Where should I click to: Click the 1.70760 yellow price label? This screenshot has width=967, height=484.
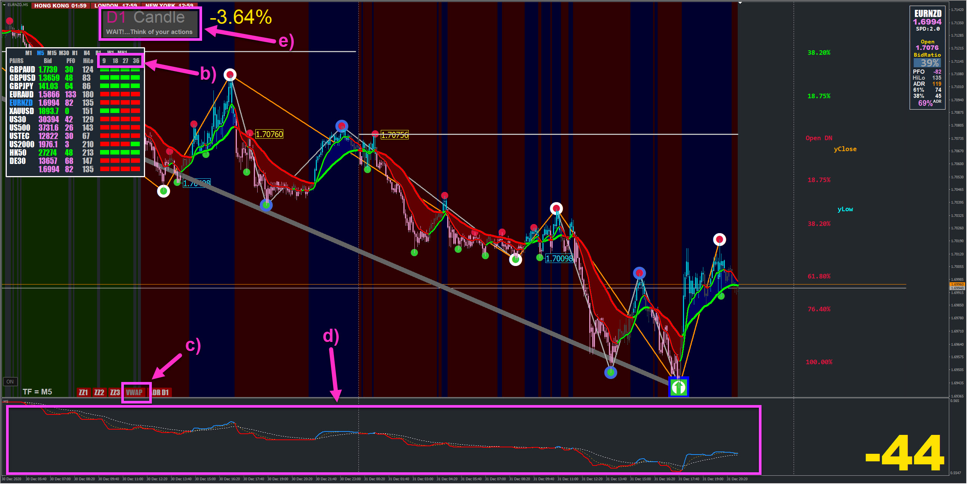(x=269, y=134)
